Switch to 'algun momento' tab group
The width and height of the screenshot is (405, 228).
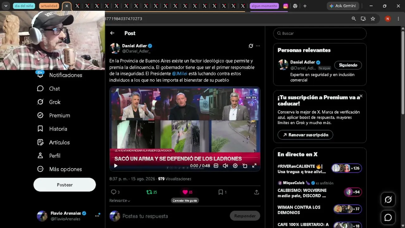coord(264,6)
